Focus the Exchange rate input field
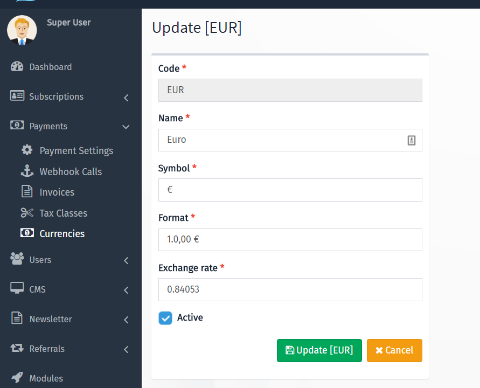The height and width of the screenshot is (388, 480). (x=290, y=290)
